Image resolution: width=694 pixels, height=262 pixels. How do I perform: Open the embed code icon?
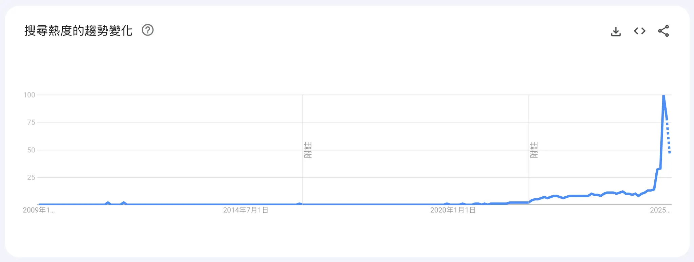(639, 31)
